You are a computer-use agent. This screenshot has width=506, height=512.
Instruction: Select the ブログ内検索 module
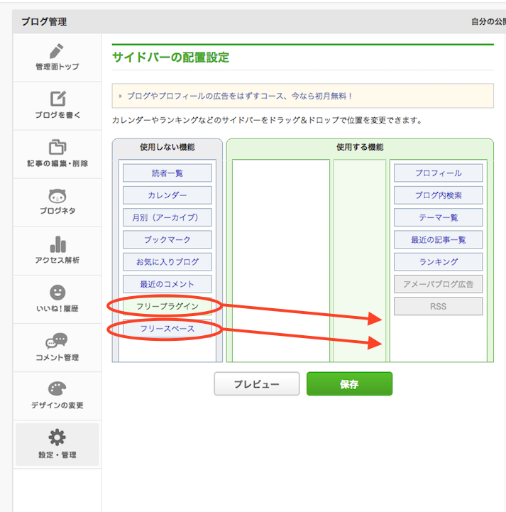[x=438, y=195]
